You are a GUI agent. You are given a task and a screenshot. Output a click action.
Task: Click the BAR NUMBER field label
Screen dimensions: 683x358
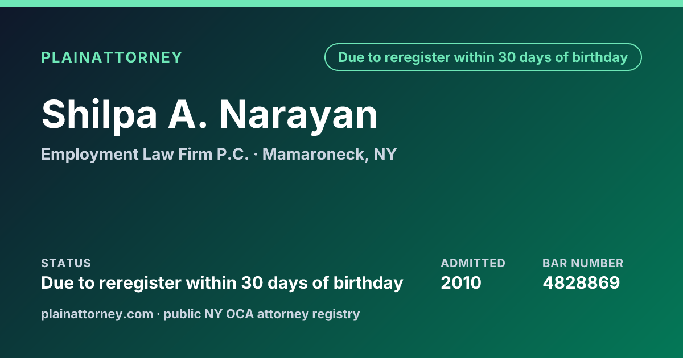pos(583,263)
